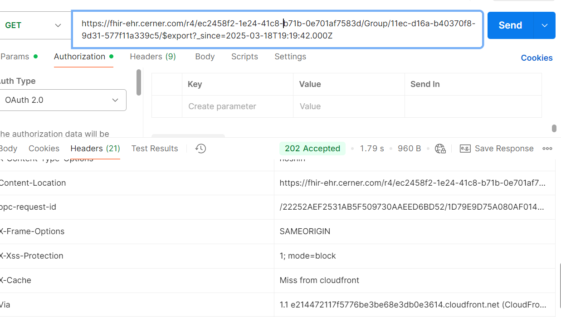Viewport: 561px width, 317px height.
Task: Switch to the request Headers (9) tab
Action: coord(153,57)
